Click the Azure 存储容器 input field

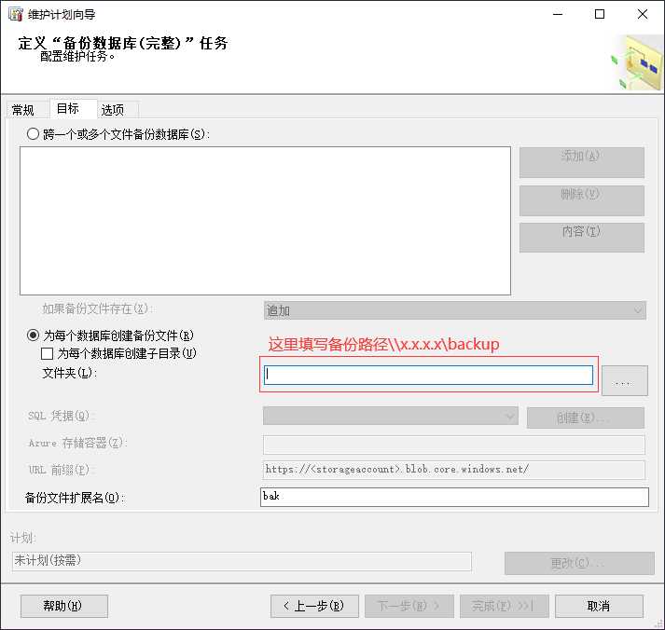coord(454,445)
